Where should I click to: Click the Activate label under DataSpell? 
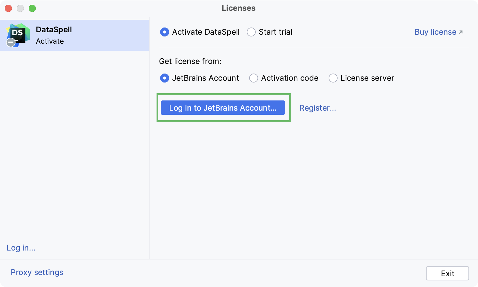(x=50, y=41)
